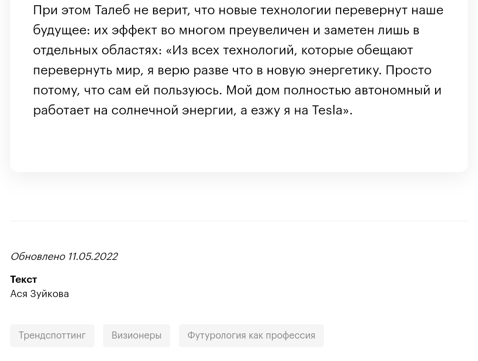This screenshot has height=361, width=478.
Task: Click the word Tesla in the paragraph
Action: click(x=327, y=110)
